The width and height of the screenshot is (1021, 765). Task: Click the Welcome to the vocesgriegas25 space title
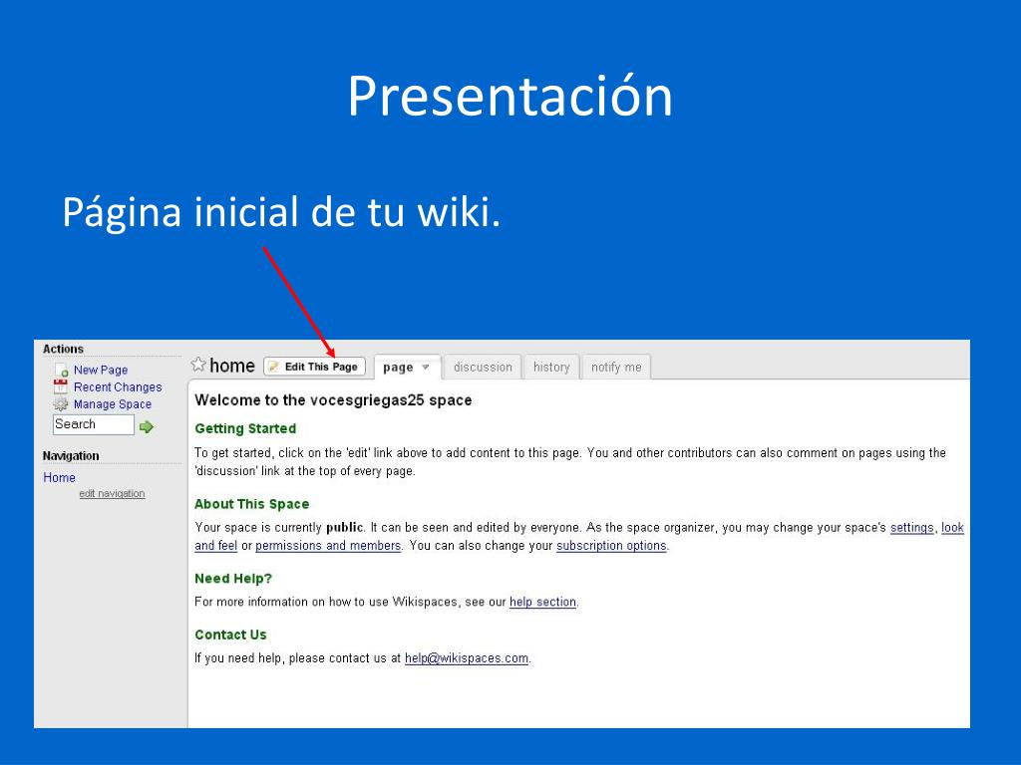pos(333,400)
